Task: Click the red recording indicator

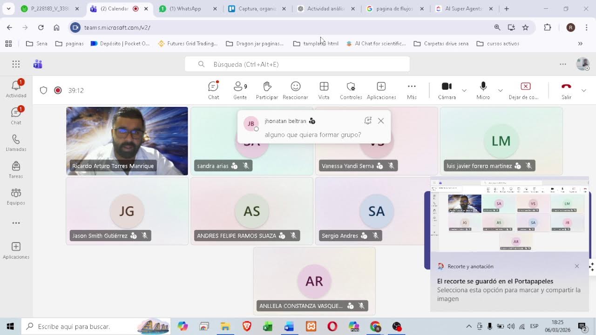Action: 58,90
